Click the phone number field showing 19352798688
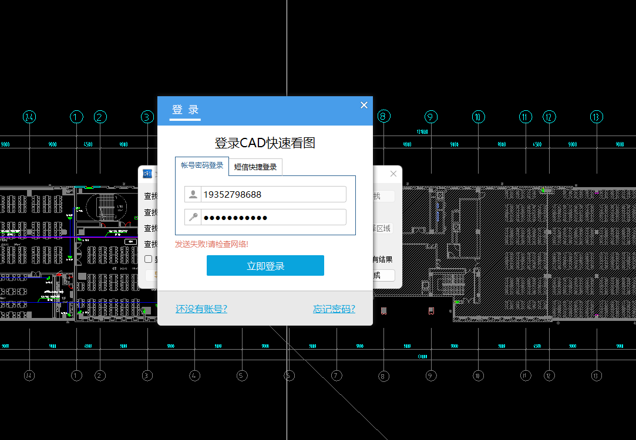Viewport: 636px width, 440px height. pos(272,195)
